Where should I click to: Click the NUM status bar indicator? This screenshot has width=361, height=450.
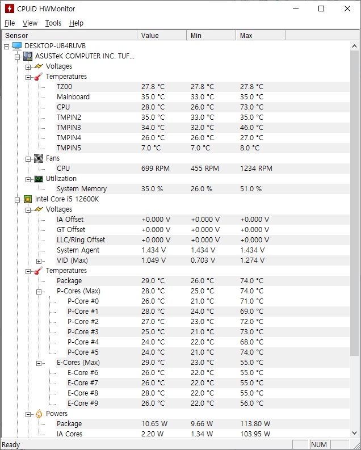click(319, 444)
